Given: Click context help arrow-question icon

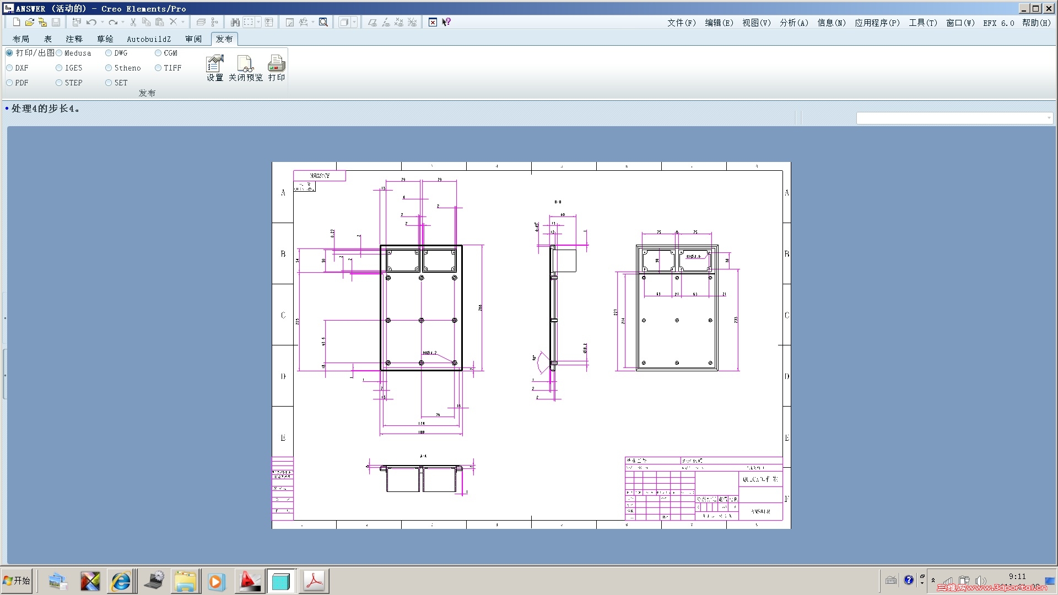Looking at the screenshot, I should pyautogui.click(x=446, y=22).
